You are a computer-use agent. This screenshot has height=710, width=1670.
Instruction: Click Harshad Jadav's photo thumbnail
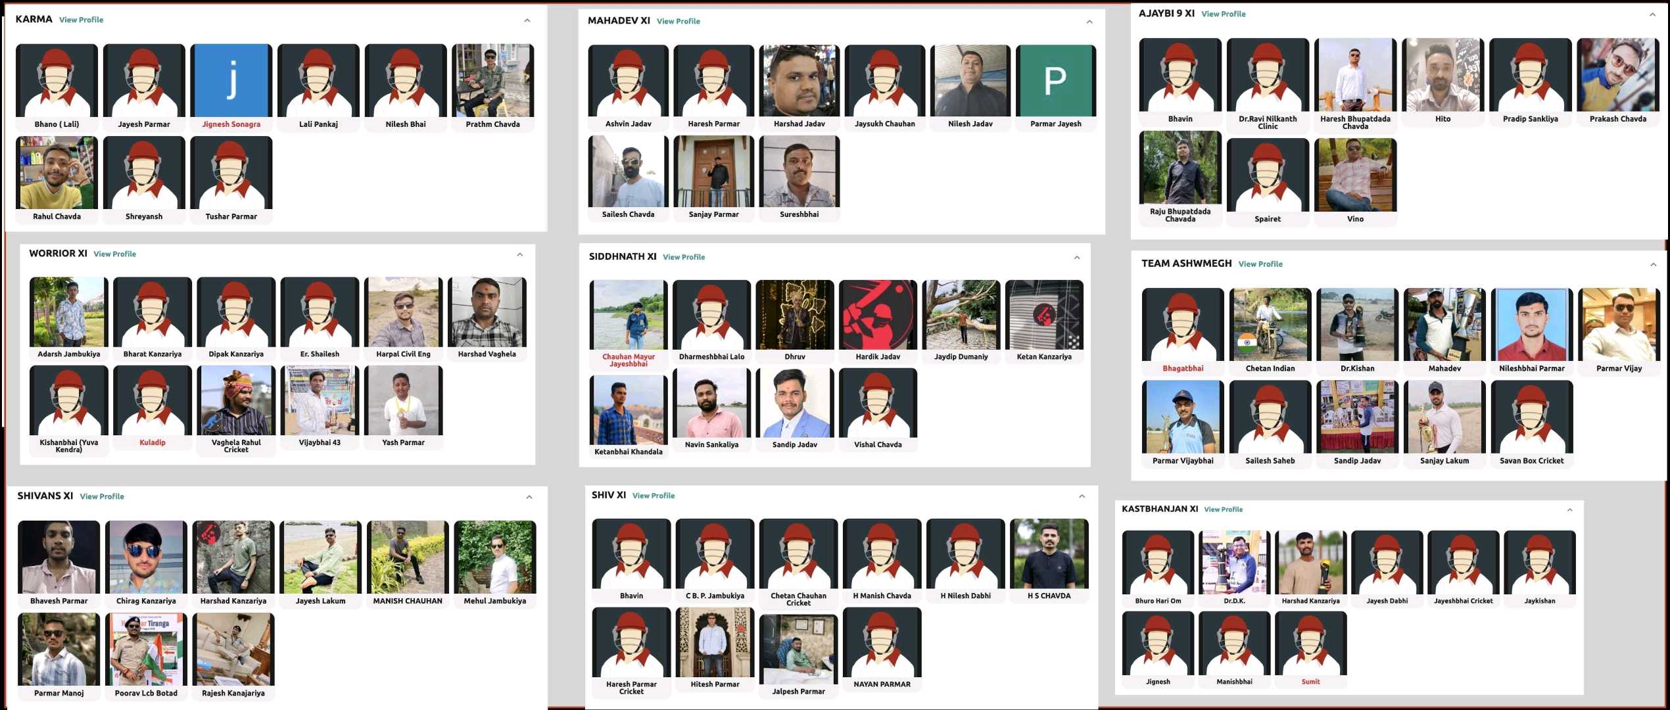click(799, 80)
